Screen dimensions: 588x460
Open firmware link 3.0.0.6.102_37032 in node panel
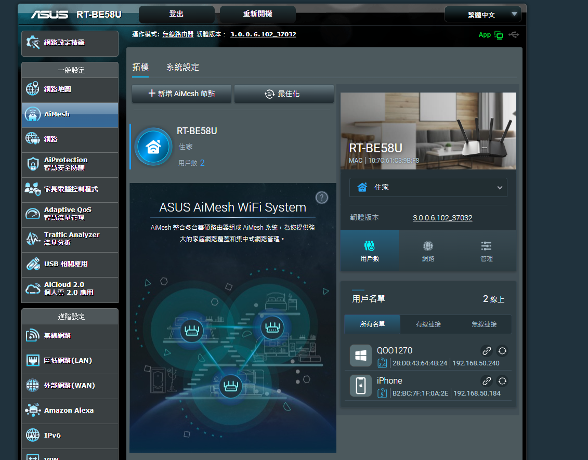click(442, 218)
